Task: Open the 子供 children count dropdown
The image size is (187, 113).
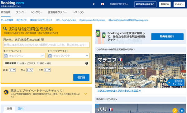Action: click(47, 70)
